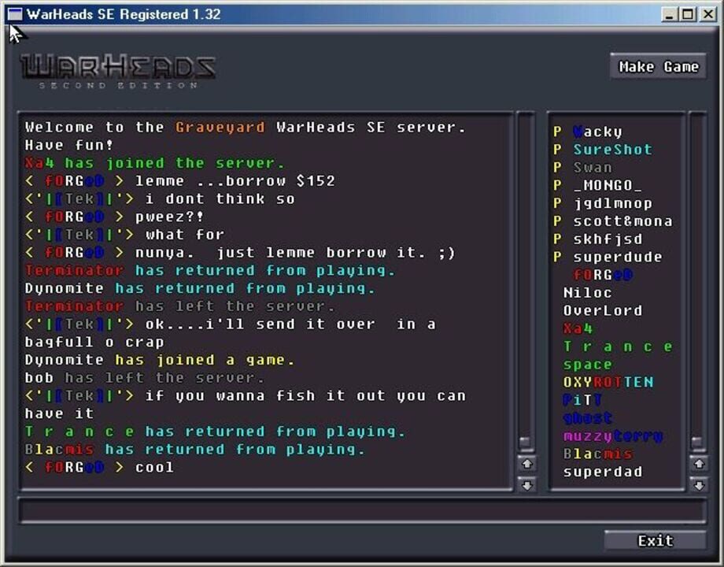This screenshot has width=724, height=567.
Task: Click the P icon next to skhfjsd
Action: 556,239
